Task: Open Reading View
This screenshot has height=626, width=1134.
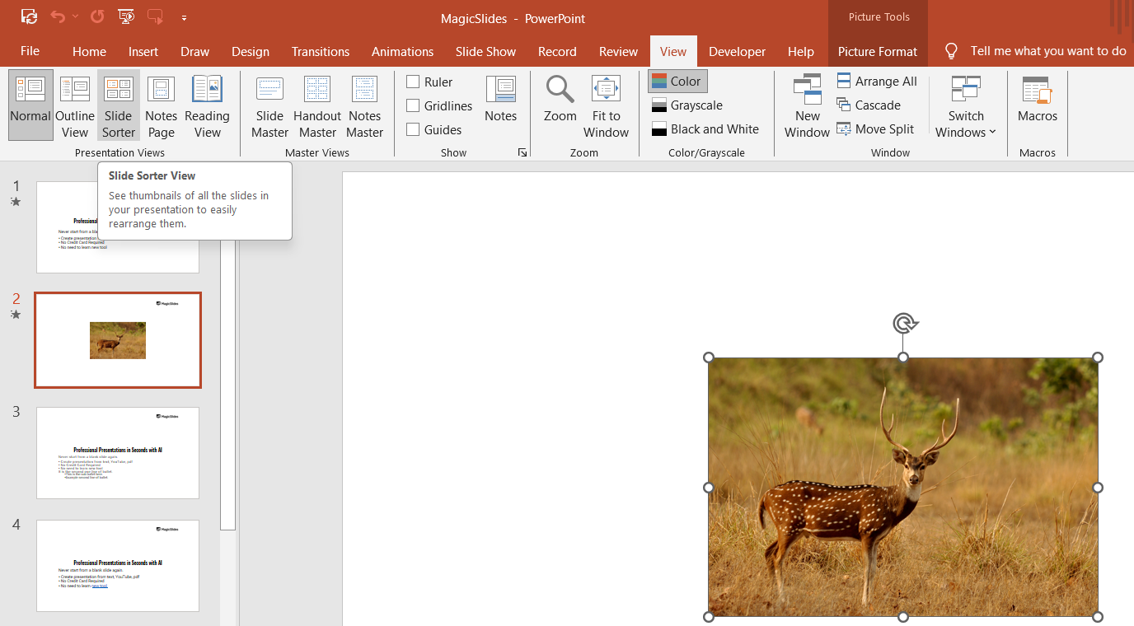Action: (207, 107)
